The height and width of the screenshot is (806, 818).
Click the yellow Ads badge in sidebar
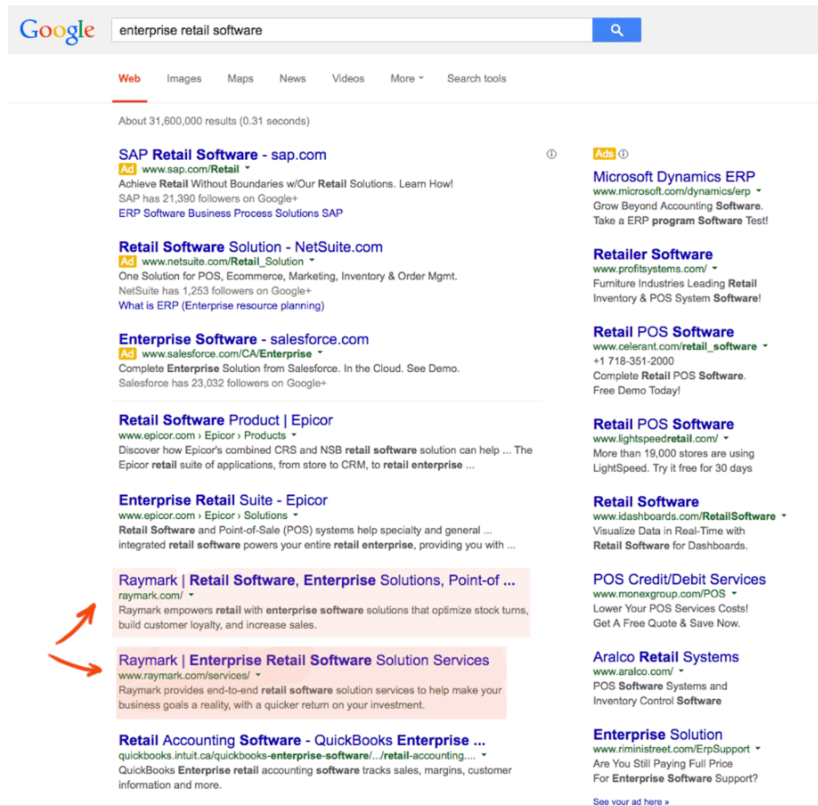tap(604, 154)
